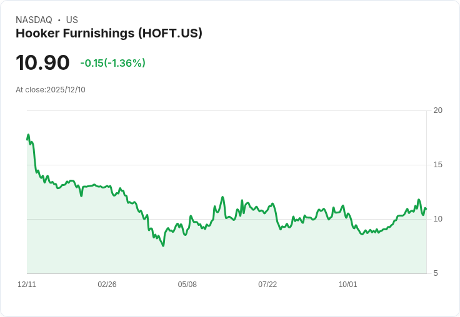Click the US market label
Screen dimensions: 460x317
click(x=72, y=20)
